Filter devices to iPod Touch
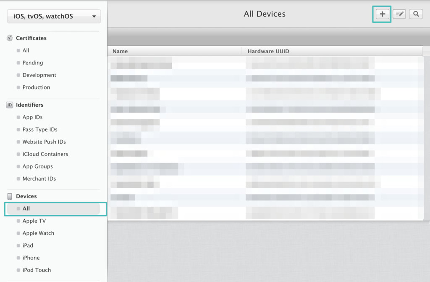430x282 pixels. [x=37, y=270]
